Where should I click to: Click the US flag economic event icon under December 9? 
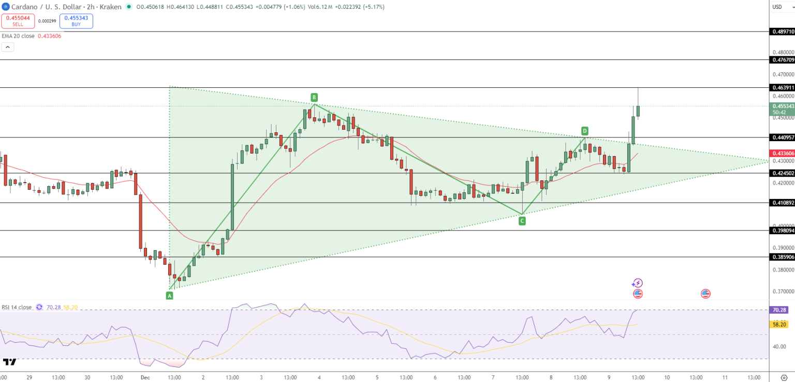click(637, 294)
